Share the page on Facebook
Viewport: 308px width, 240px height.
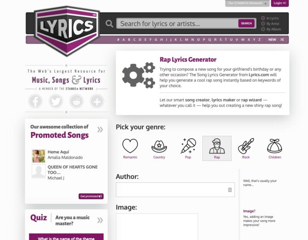pyautogui.click(x=36, y=101)
